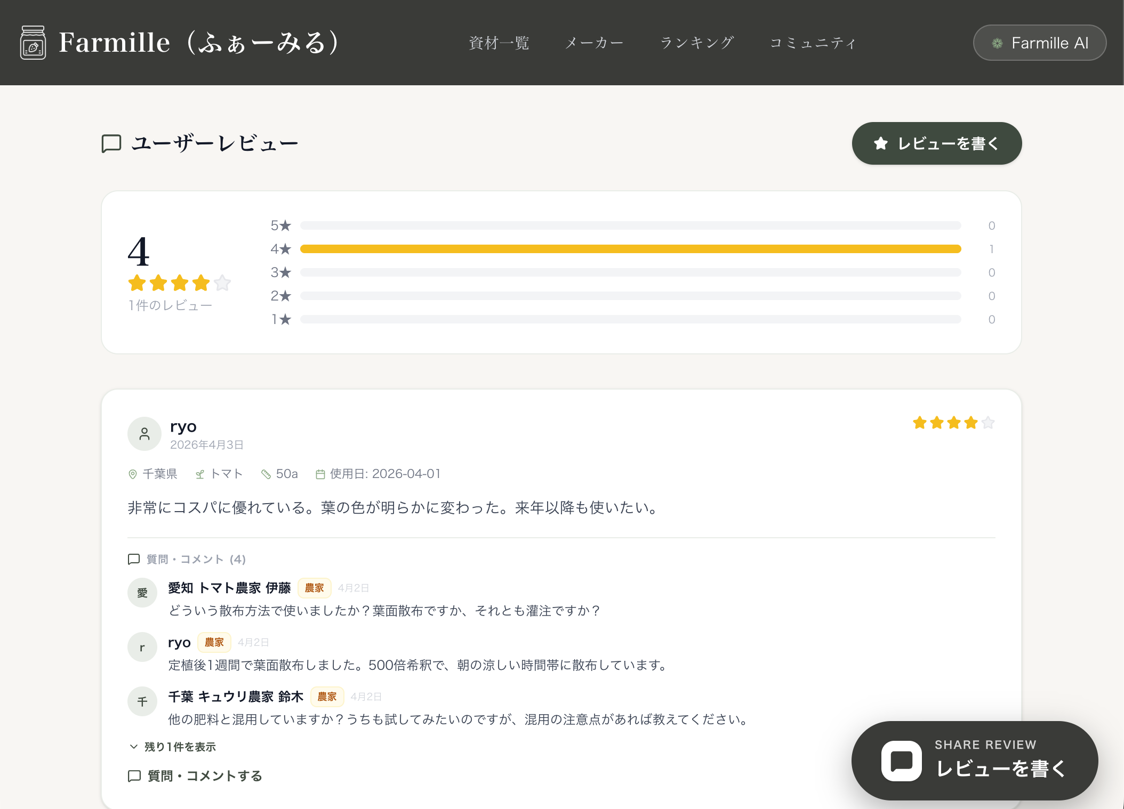
Task: Click the 使用日 calendar icon
Action: (320, 474)
